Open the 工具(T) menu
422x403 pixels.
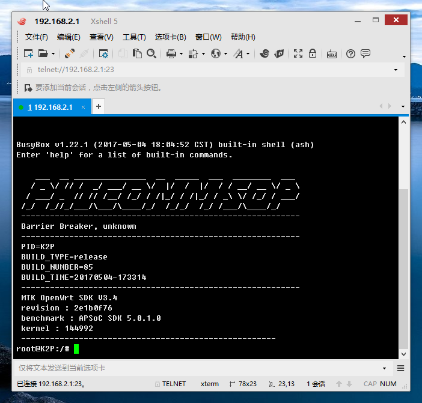tap(134, 37)
